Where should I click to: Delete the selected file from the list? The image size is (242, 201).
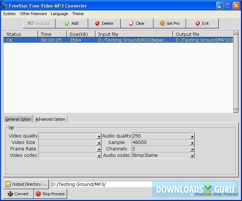[104, 23]
